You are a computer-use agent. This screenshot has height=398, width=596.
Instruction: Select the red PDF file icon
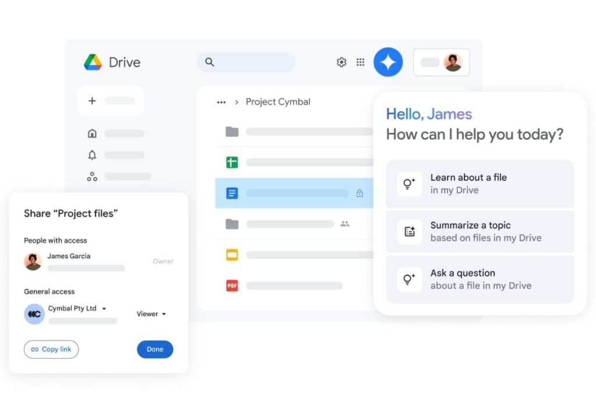coord(232,286)
